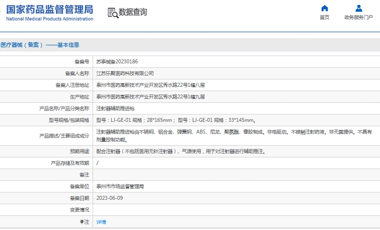The height and width of the screenshot is (230, 380).
Task: Click the National Medical Products Administration subtitle
Action: point(49,19)
